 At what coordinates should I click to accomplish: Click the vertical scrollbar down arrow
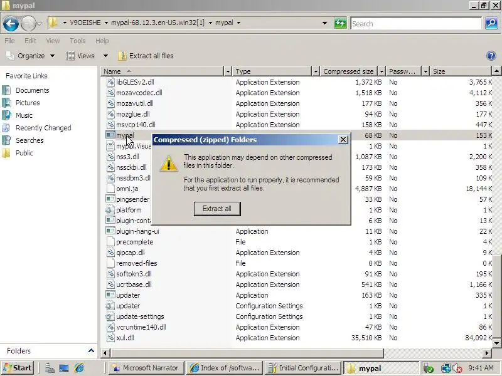click(x=496, y=343)
